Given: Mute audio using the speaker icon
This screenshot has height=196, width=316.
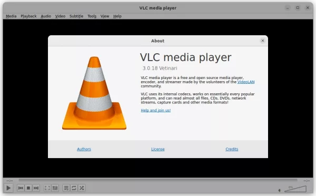Looking at the screenshot, I should pos(280,190).
